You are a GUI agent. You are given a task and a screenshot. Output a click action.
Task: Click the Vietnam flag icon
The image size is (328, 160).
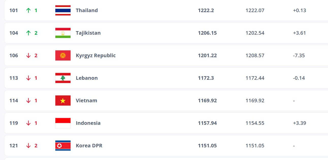[x=63, y=101]
